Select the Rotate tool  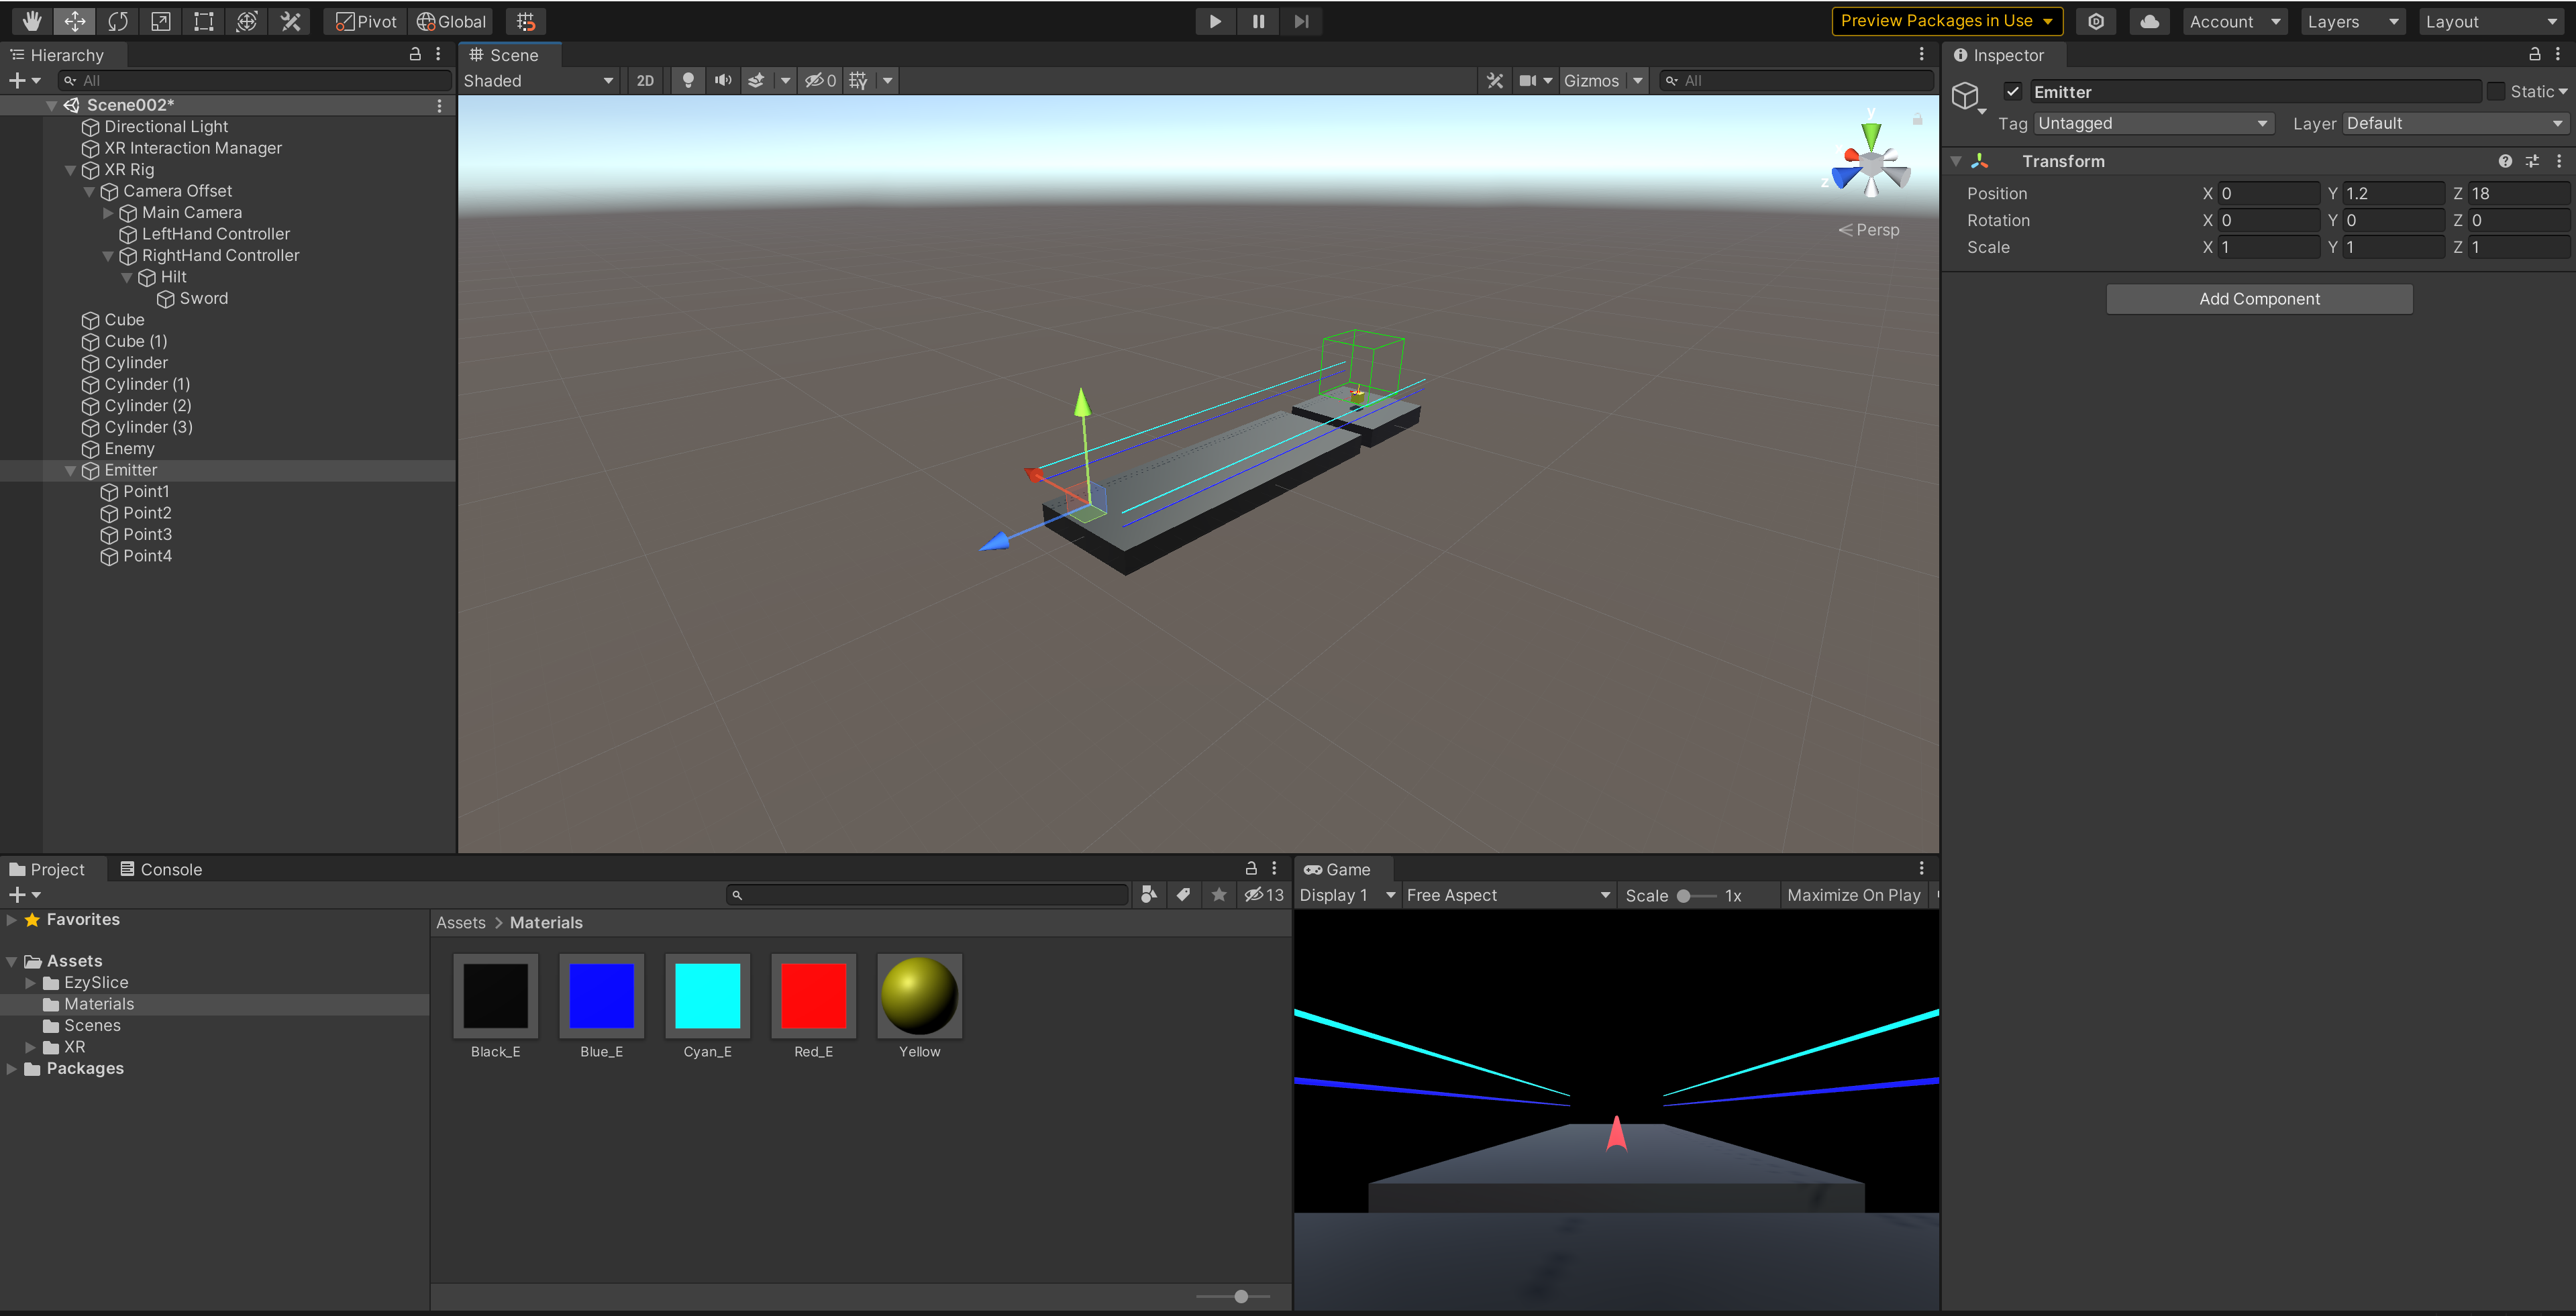click(x=118, y=21)
